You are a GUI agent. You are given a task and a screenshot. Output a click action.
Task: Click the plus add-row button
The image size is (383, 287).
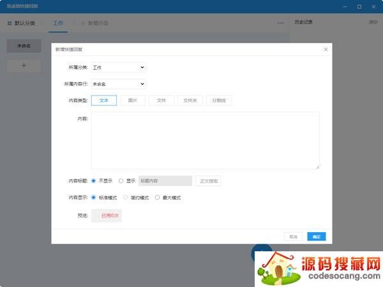24,66
